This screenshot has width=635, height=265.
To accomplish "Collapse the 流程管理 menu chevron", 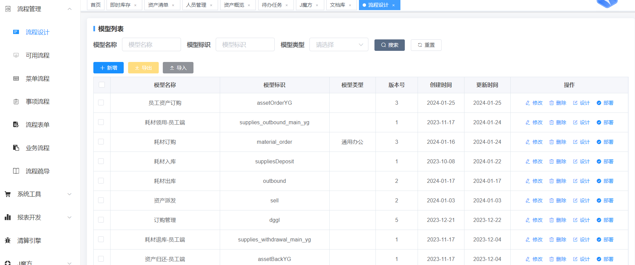I will point(70,9).
